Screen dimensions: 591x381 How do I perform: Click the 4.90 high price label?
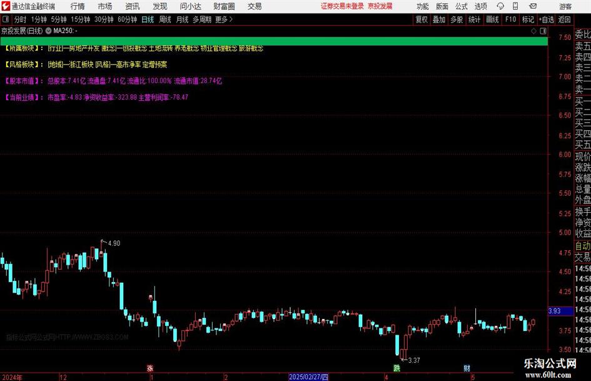point(114,243)
